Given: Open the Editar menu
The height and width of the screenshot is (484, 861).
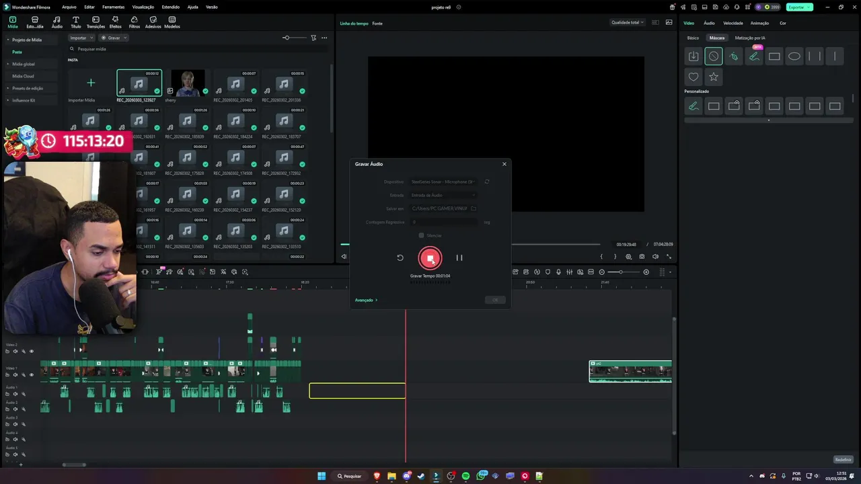Looking at the screenshot, I should [x=89, y=7].
